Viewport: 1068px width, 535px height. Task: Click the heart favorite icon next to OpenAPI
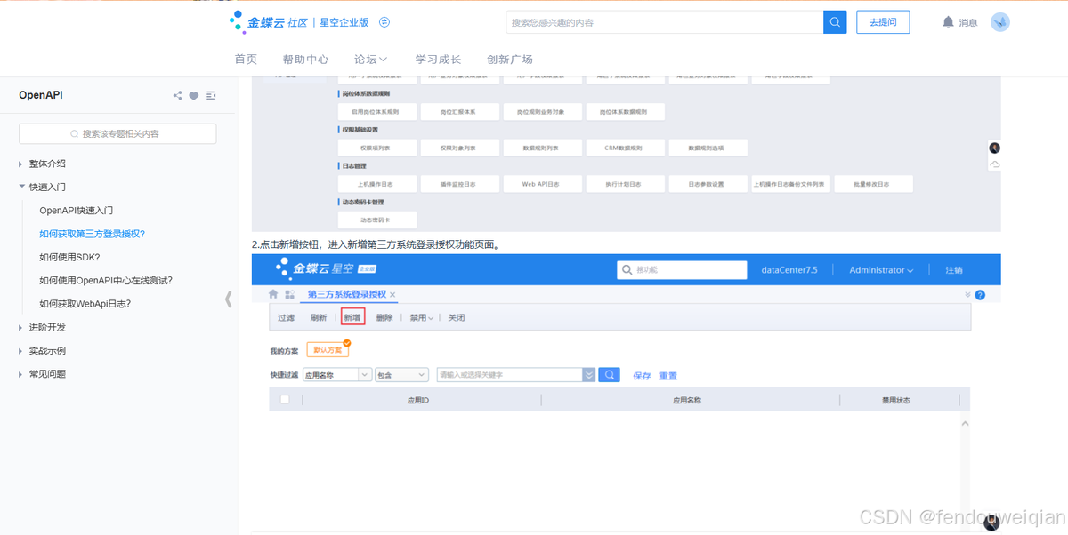point(194,96)
